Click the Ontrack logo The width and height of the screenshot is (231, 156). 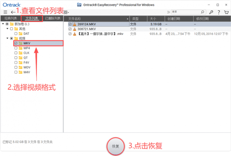click(12, 5)
